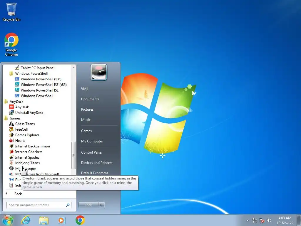Click the network tray icon

(255, 220)
